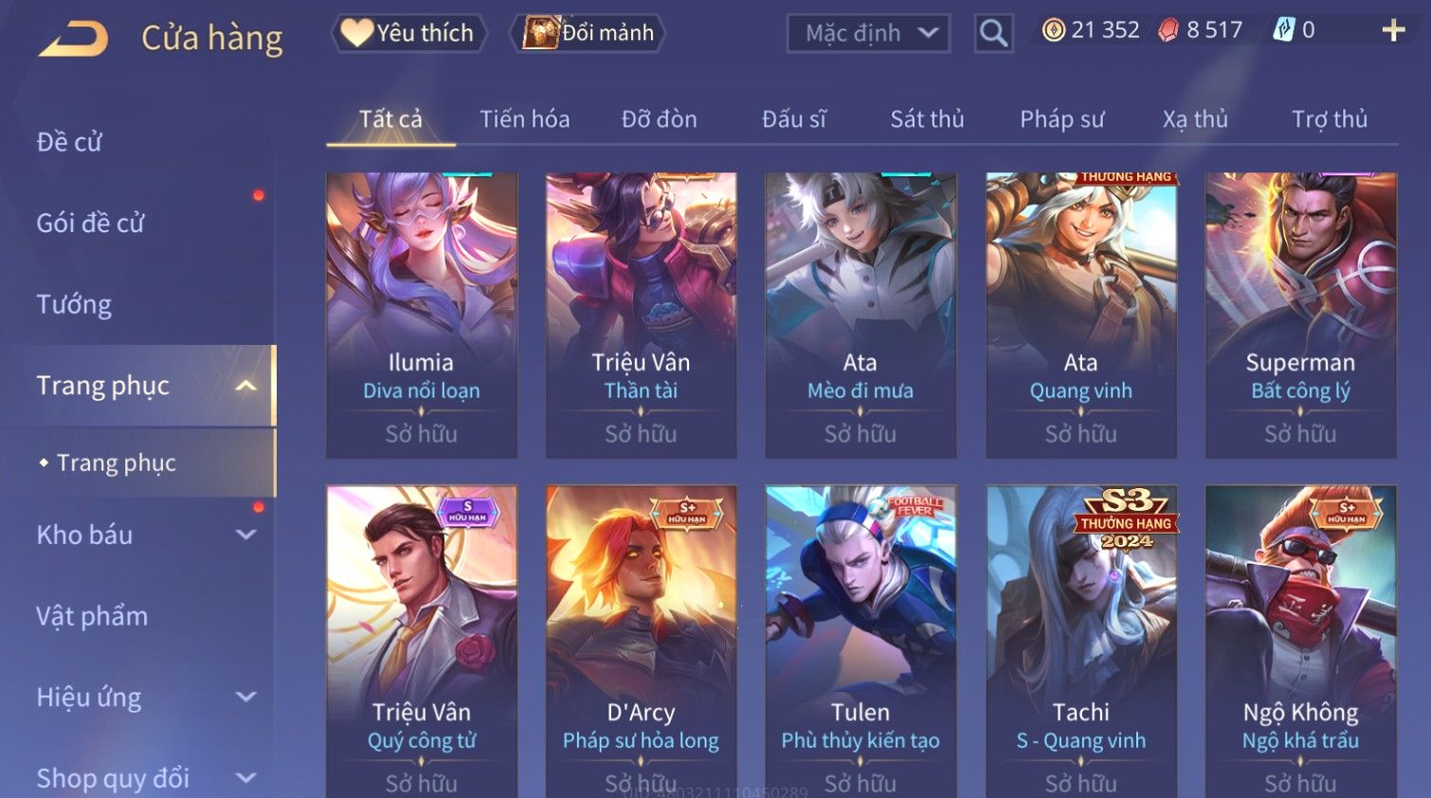Select the Ilumia Diva nổi loạn skin card
Screen dimensions: 1431x798
click(422, 316)
